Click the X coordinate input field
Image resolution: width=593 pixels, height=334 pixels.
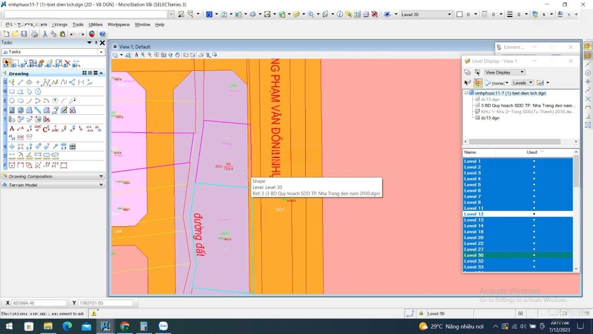pyautogui.click(x=39, y=303)
